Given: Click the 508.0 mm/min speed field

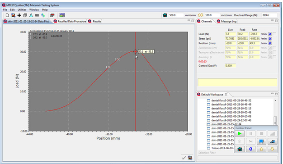Looking at the screenshot, I should tap(176, 15).
